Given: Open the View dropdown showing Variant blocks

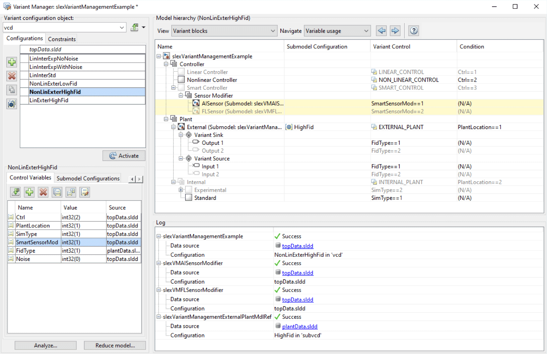Looking at the screenshot, I should coord(272,31).
